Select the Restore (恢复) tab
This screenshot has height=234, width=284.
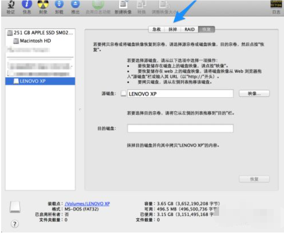pos(206,29)
